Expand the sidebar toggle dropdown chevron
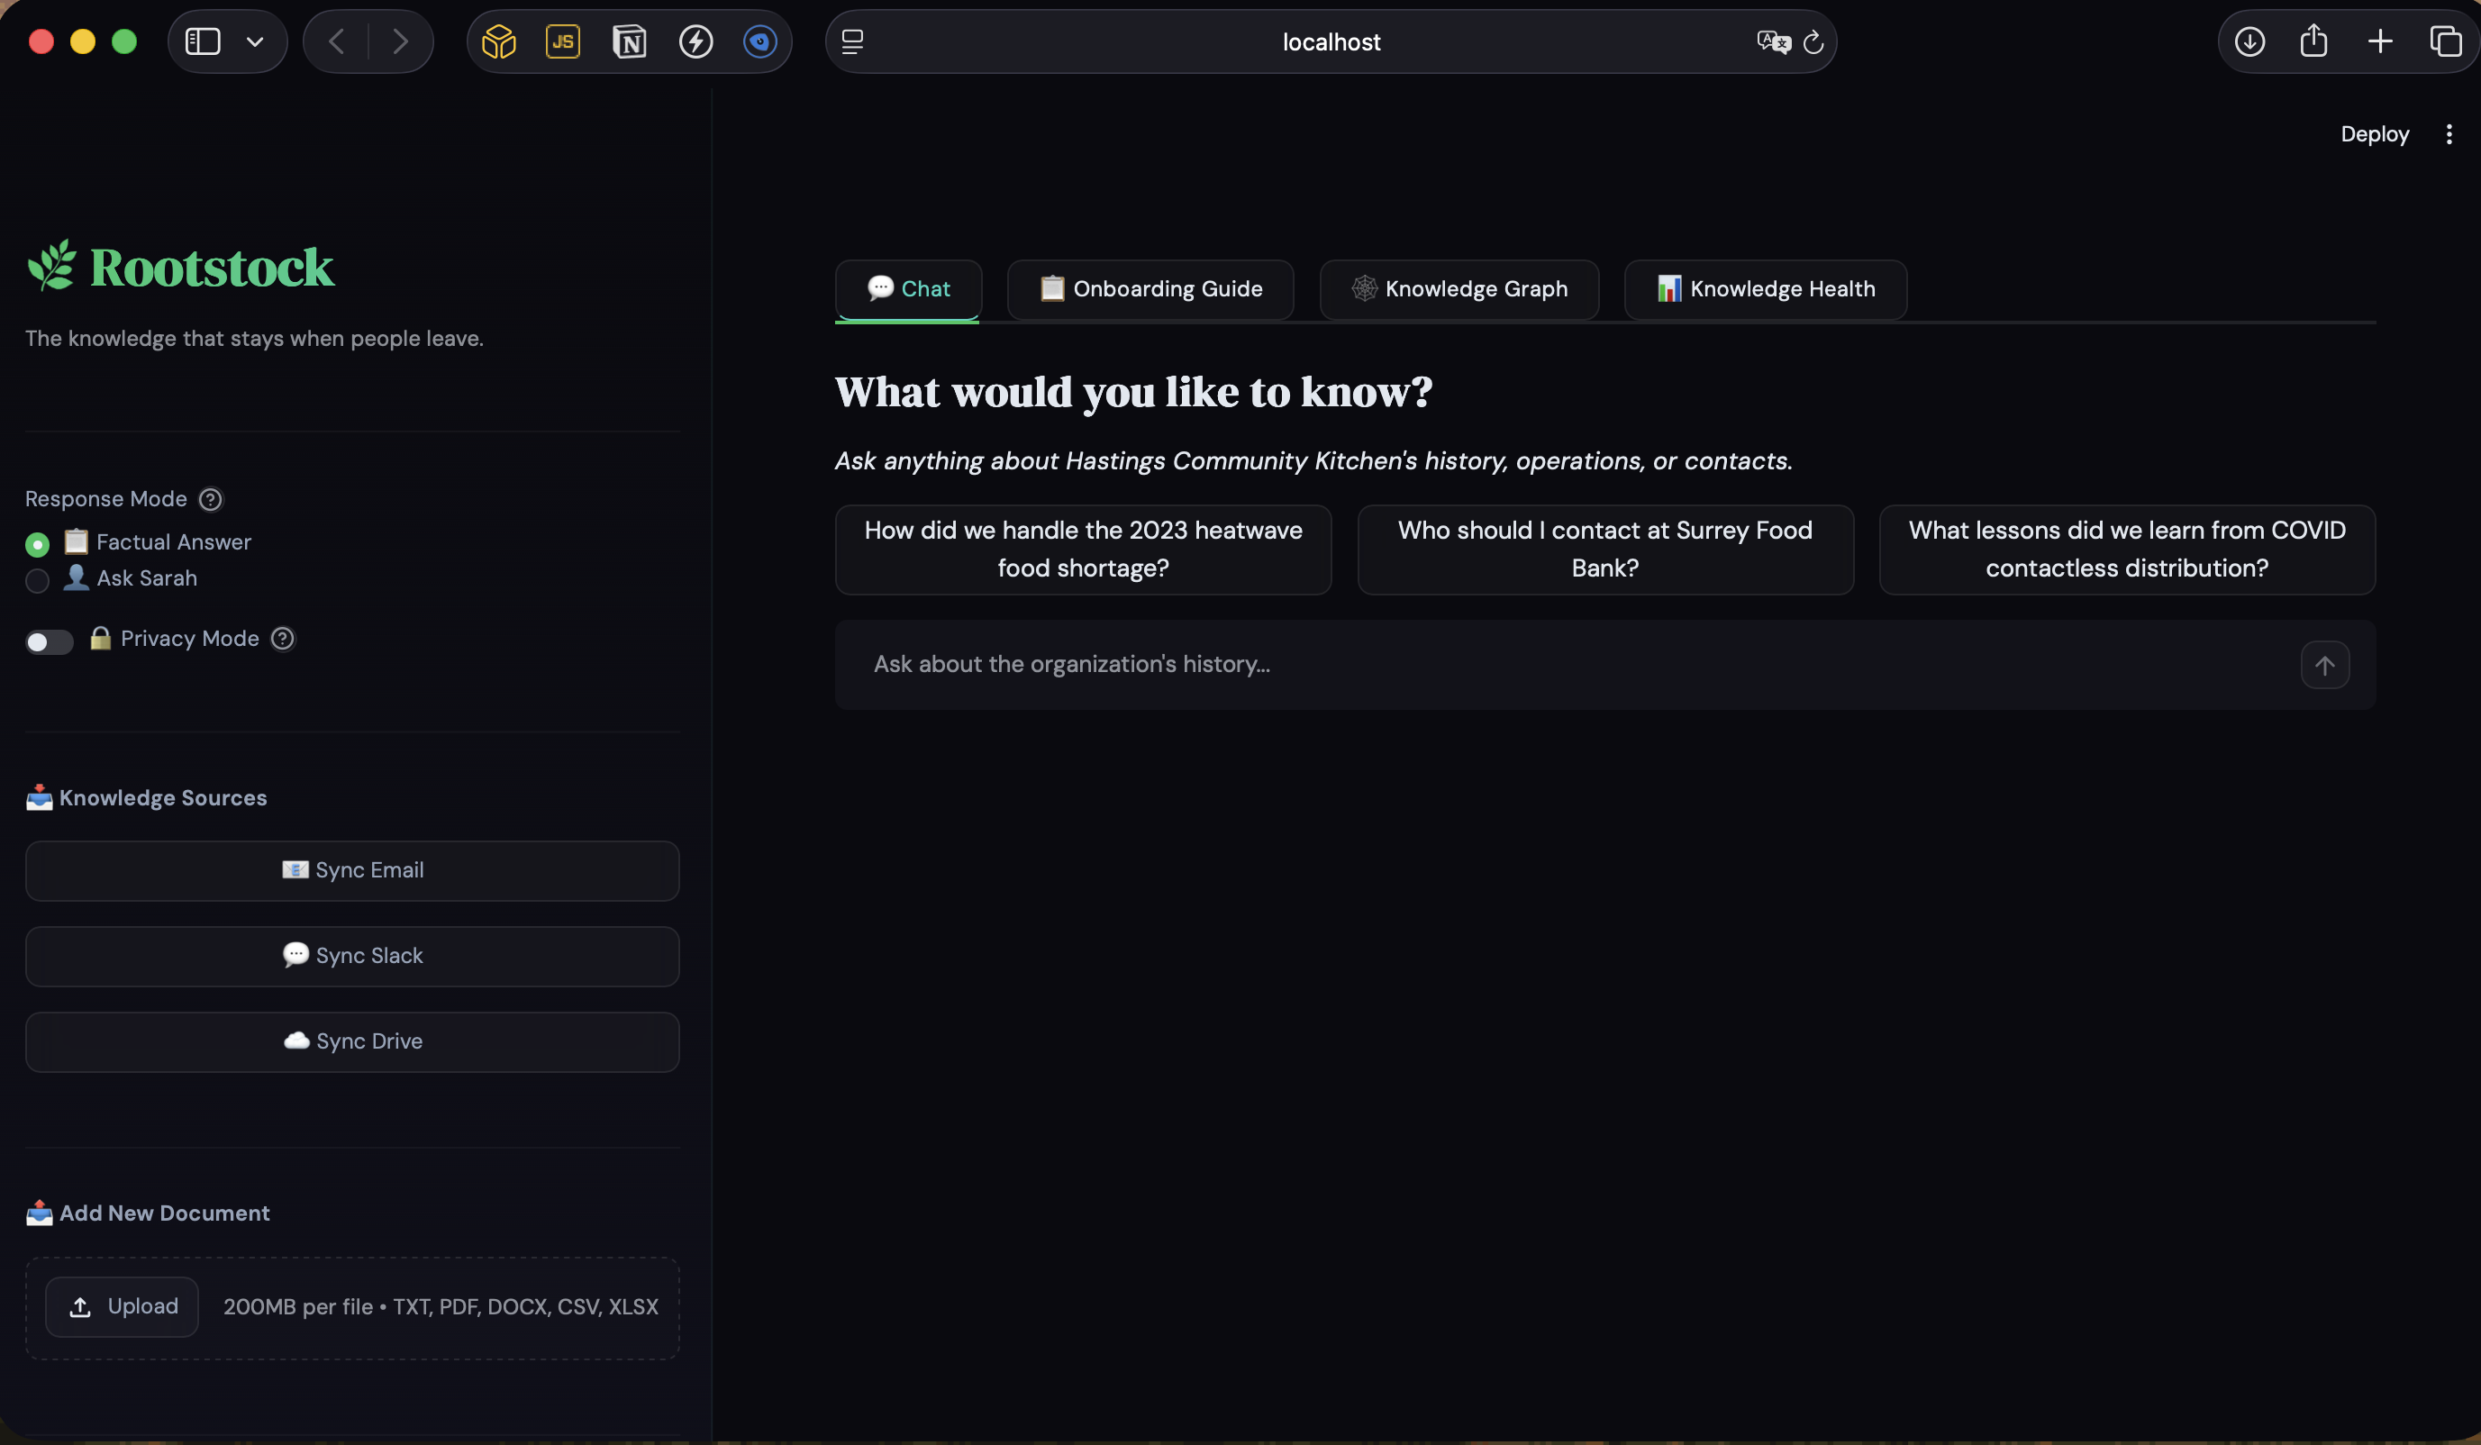2481x1445 pixels. [x=255, y=41]
